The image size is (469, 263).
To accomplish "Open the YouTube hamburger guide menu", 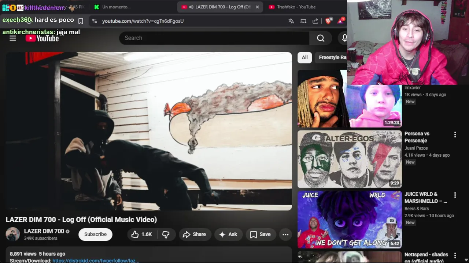I will click(x=13, y=38).
